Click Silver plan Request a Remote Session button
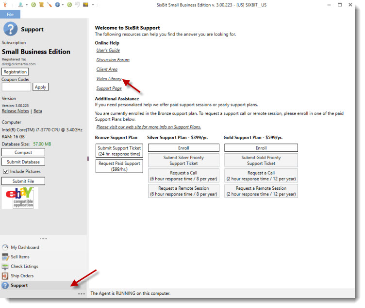The image size is (365, 308). click(183, 191)
